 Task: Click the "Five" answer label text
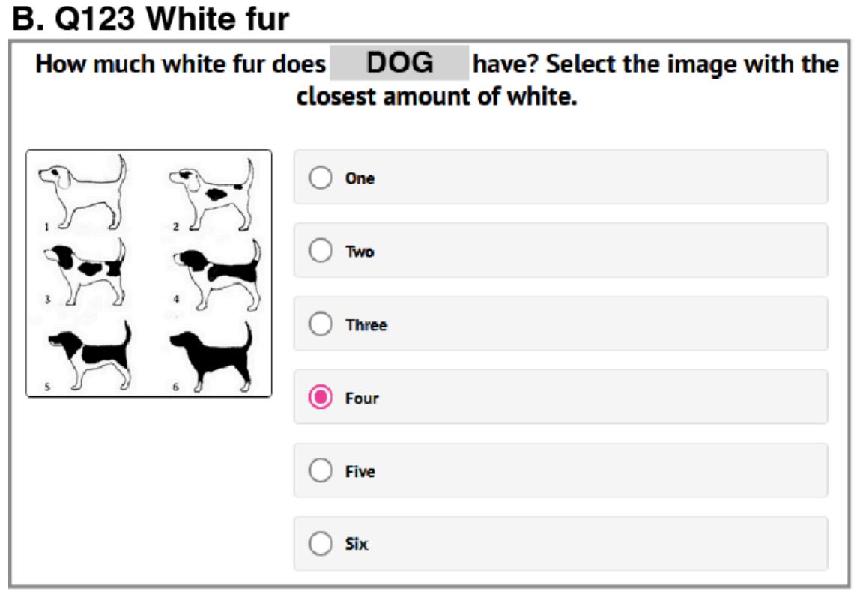click(360, 472)
